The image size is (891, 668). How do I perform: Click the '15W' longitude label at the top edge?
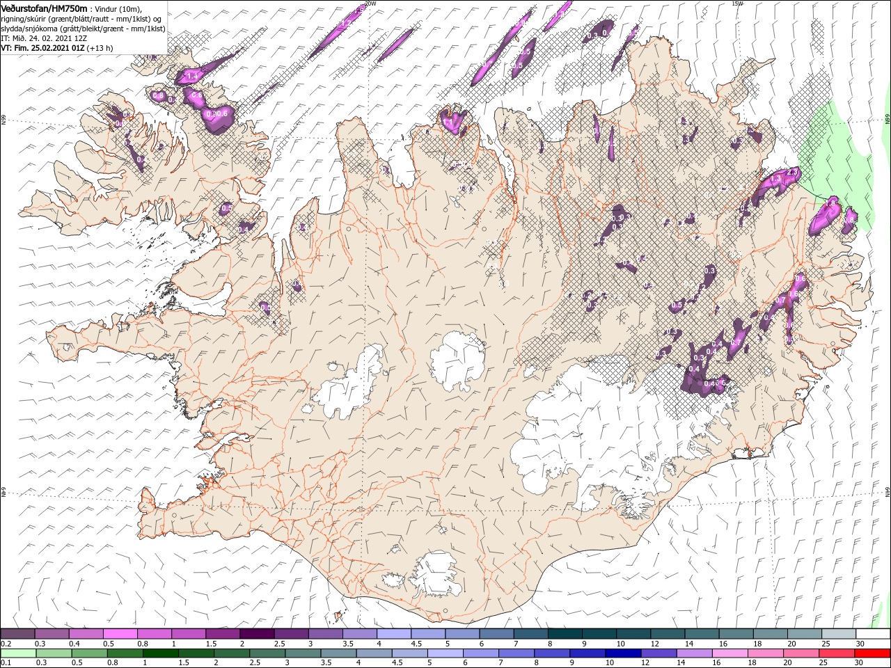coord(737,3)
